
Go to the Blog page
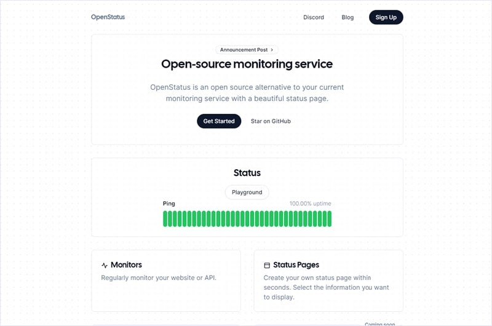pyautogui.click(x=347, y=17)
